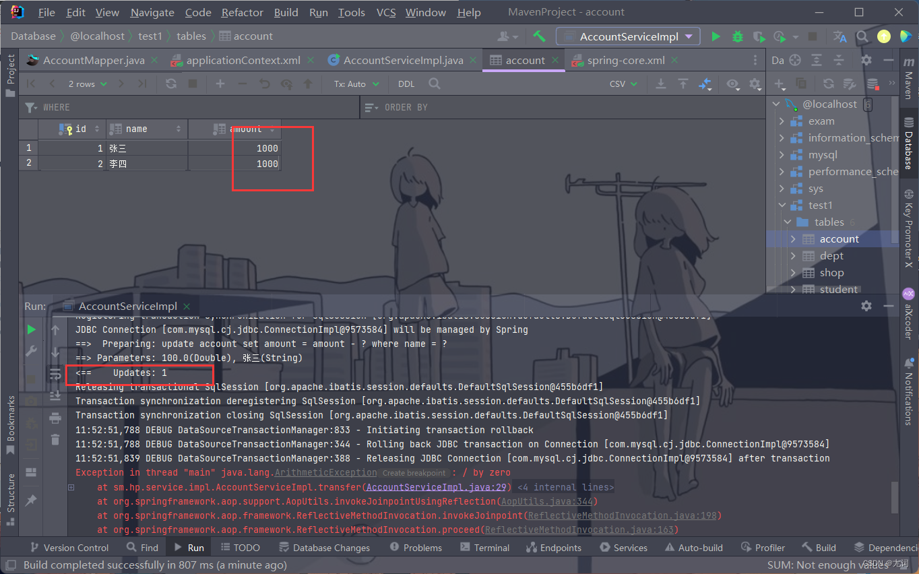
Task: Toggle soft-wrap in the Run console
Action: pyautogui.click(x=55, y=374)
